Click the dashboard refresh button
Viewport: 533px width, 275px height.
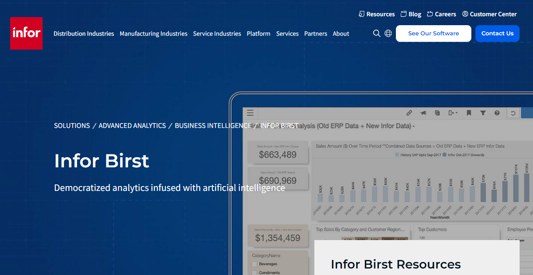[513, 113]
